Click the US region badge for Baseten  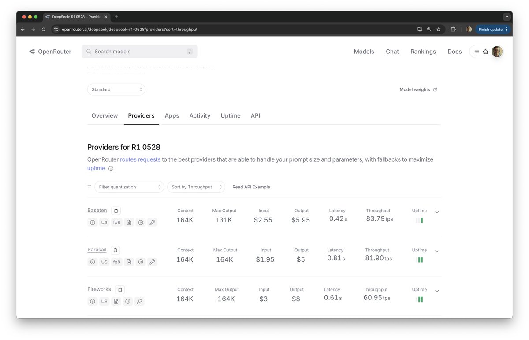point(104,222)
